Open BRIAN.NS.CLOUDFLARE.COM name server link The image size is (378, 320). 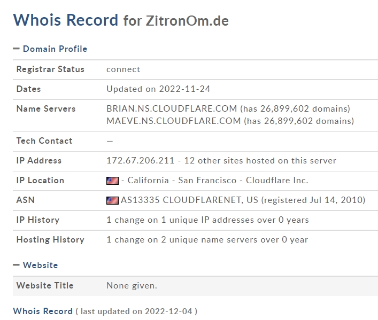[172, 108]
